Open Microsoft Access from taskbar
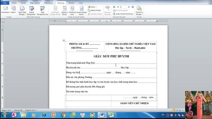This screenshot has height=119, width=212. [14, 115]
